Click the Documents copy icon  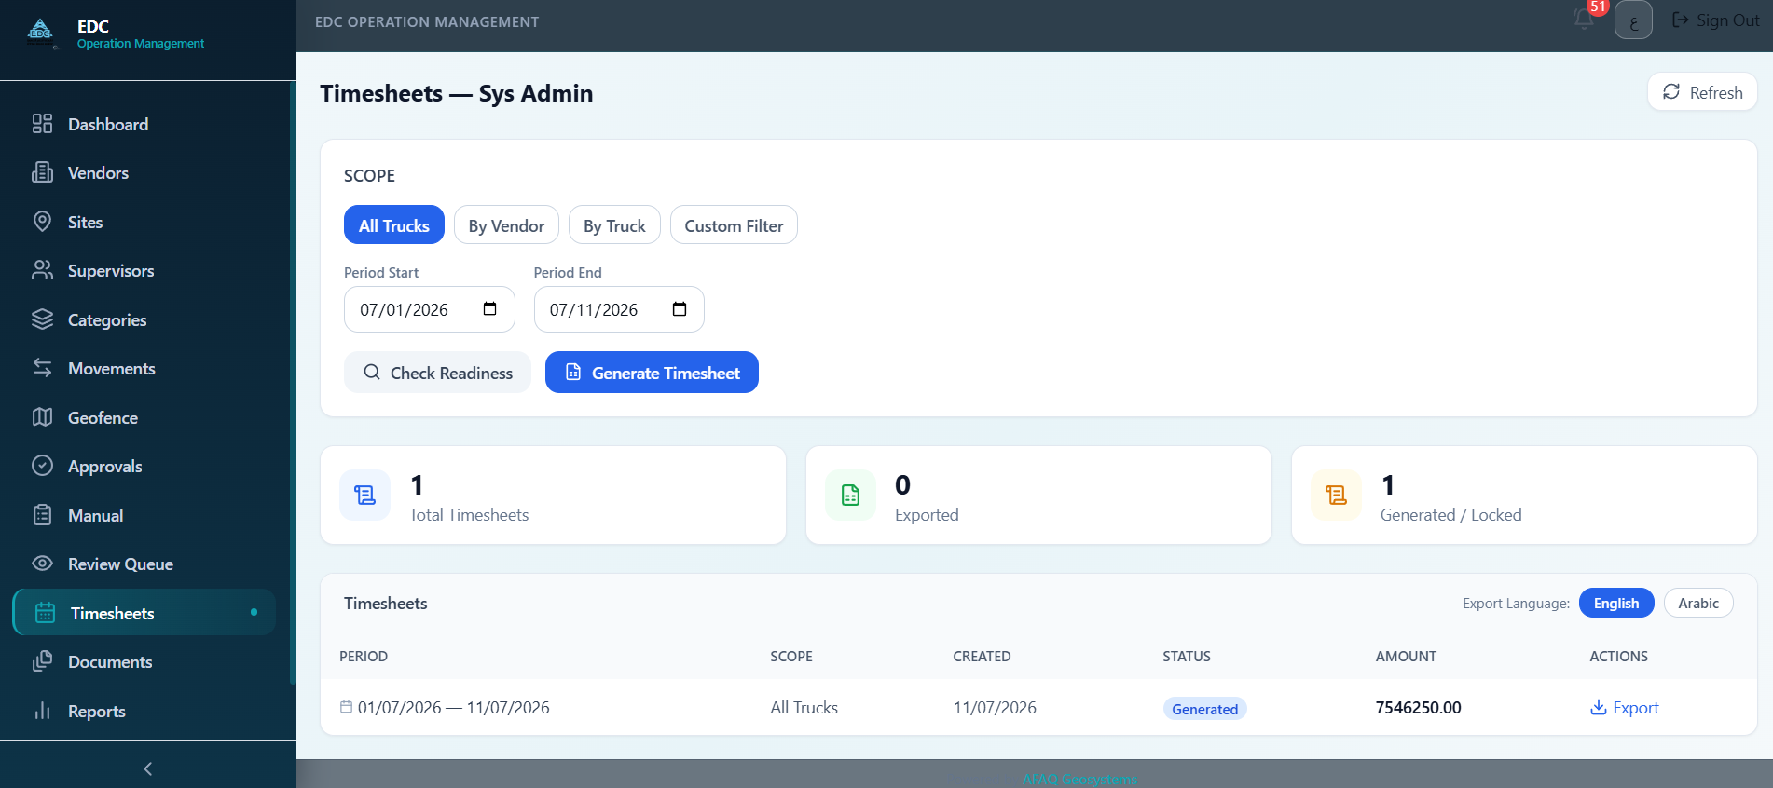(43, 661)
